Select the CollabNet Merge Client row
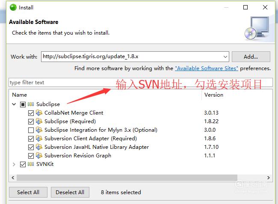Screen dimensions: 278x204 click(x=74, y=113)
